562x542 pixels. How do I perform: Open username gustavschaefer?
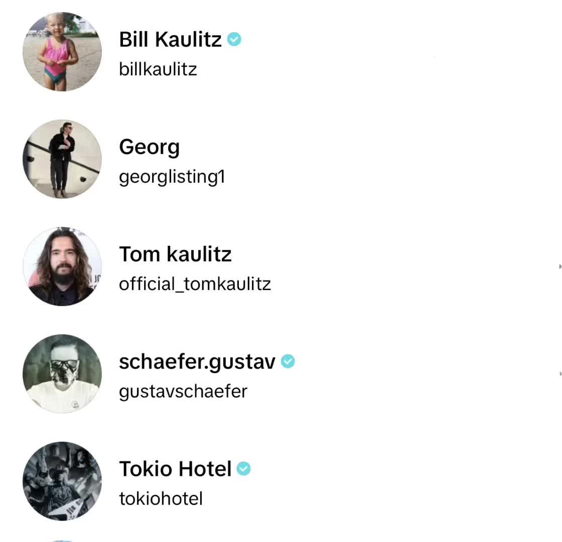click(183, 392)
